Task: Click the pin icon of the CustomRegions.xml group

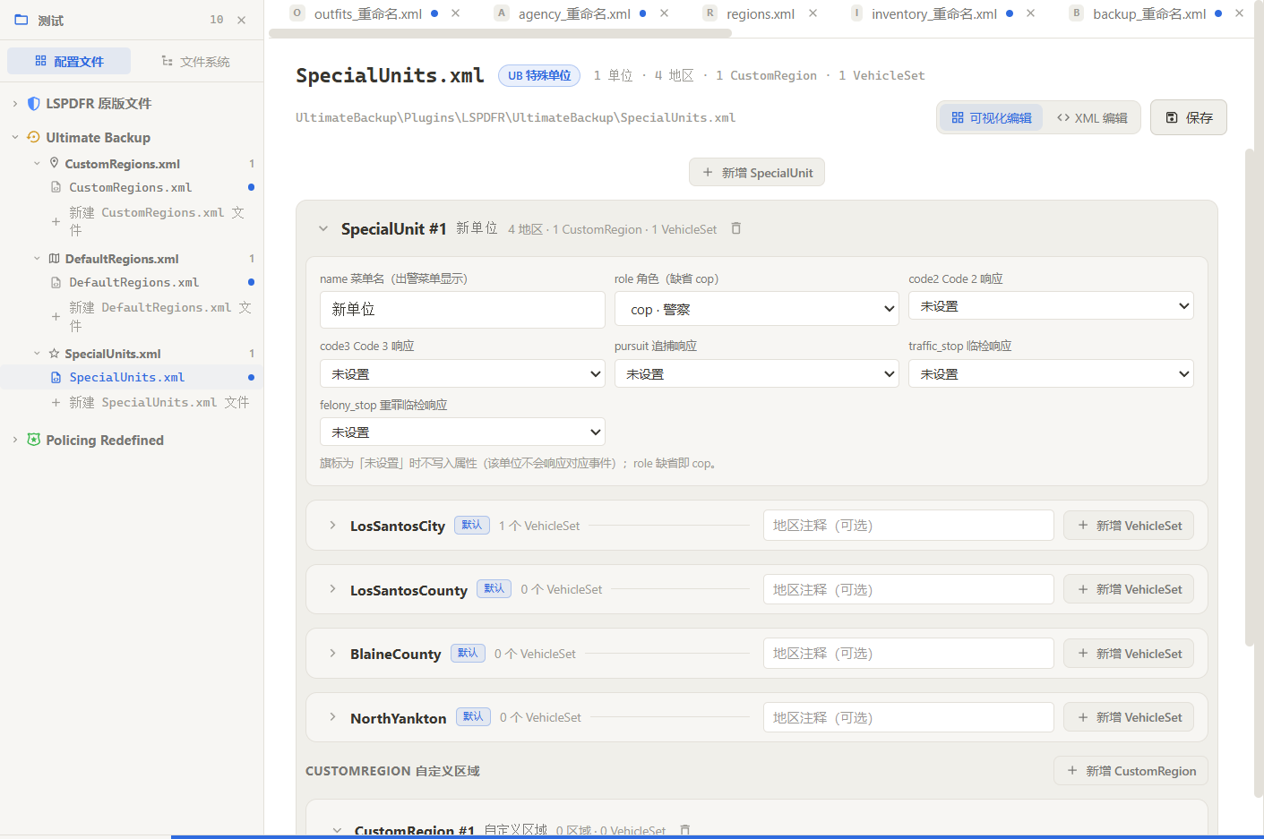Action: (54, 163)
